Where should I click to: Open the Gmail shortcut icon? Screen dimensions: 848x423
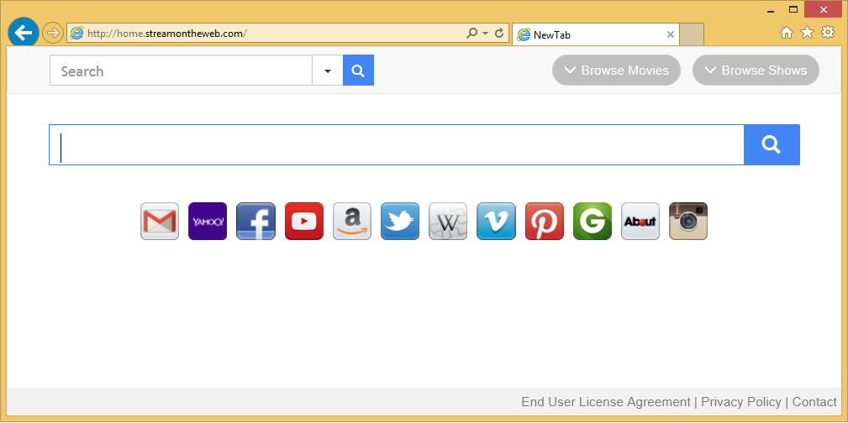(160, 222)
